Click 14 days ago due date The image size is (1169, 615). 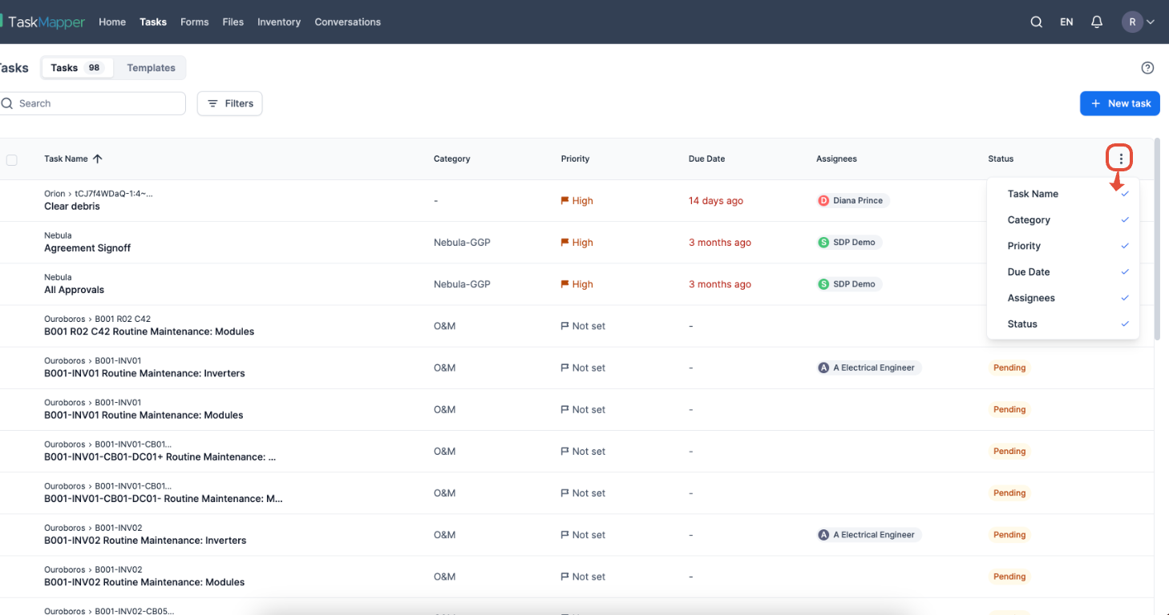click(715, 201)
